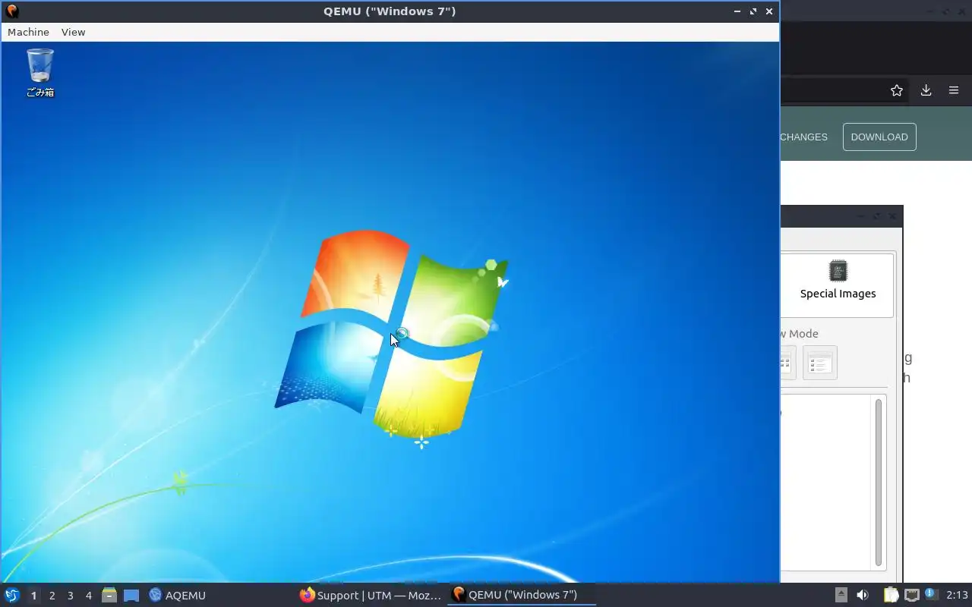Open the CHANGES link on UTM page
972x607 pixels.
(803, 137)
